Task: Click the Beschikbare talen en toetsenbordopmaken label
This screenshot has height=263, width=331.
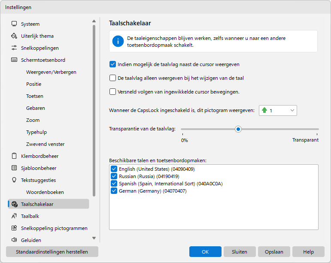Action: pyautogui.click(x=158, y=160)
